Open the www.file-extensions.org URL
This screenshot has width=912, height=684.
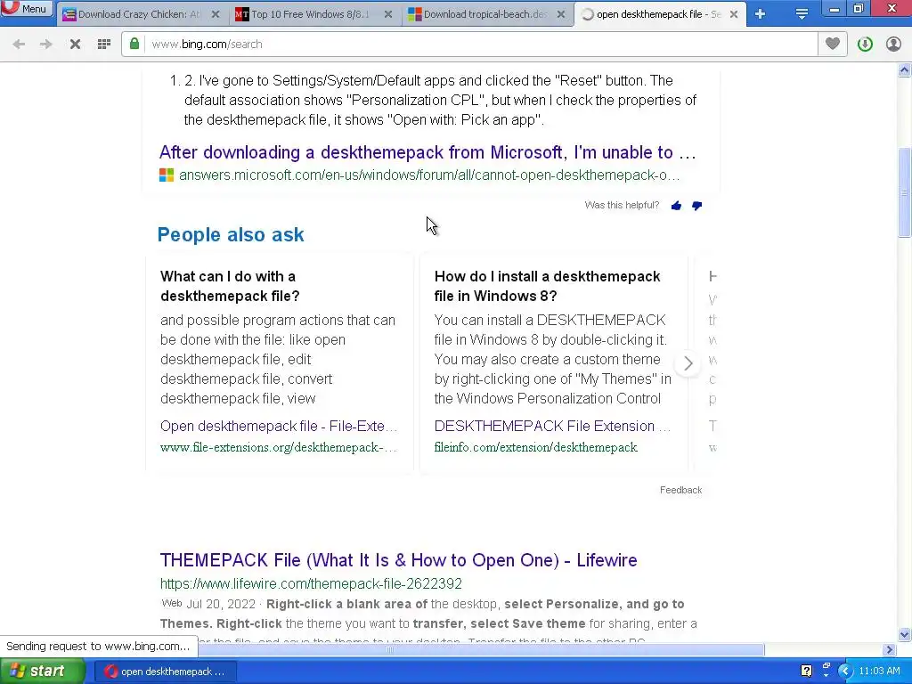[279, 447]
